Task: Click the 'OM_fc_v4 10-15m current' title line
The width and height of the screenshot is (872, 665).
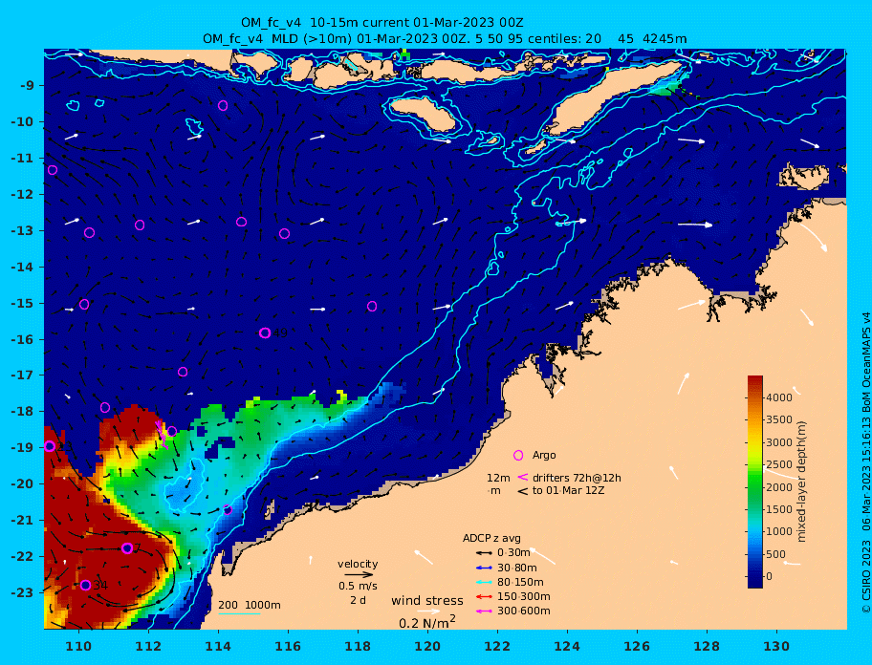Action: (x=381, y=23)
